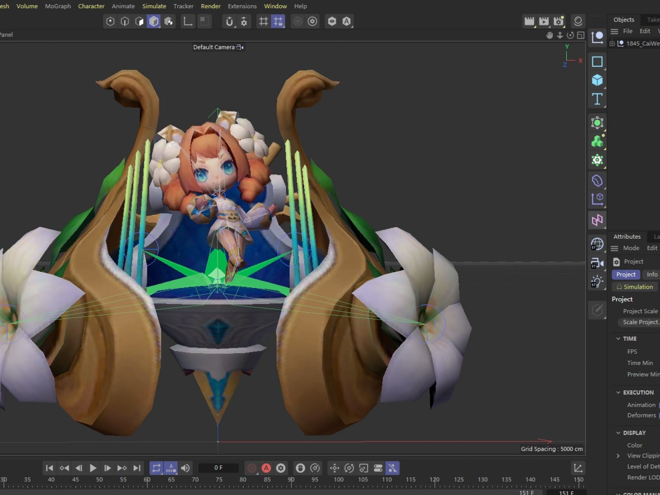Toggle timeline loop playback mode
The height and width of the screenshot is (495, 660).
[156, 468]
